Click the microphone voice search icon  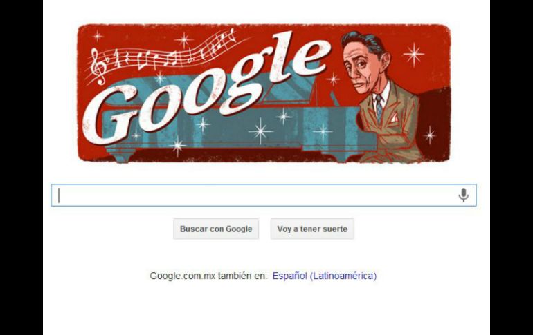pyautogui.click(x=464, y=195)
